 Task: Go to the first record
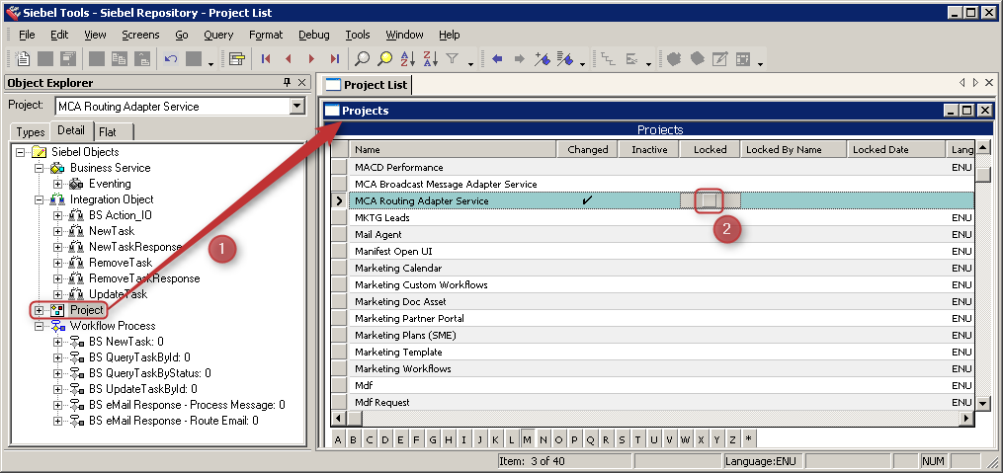coord(266,59)
